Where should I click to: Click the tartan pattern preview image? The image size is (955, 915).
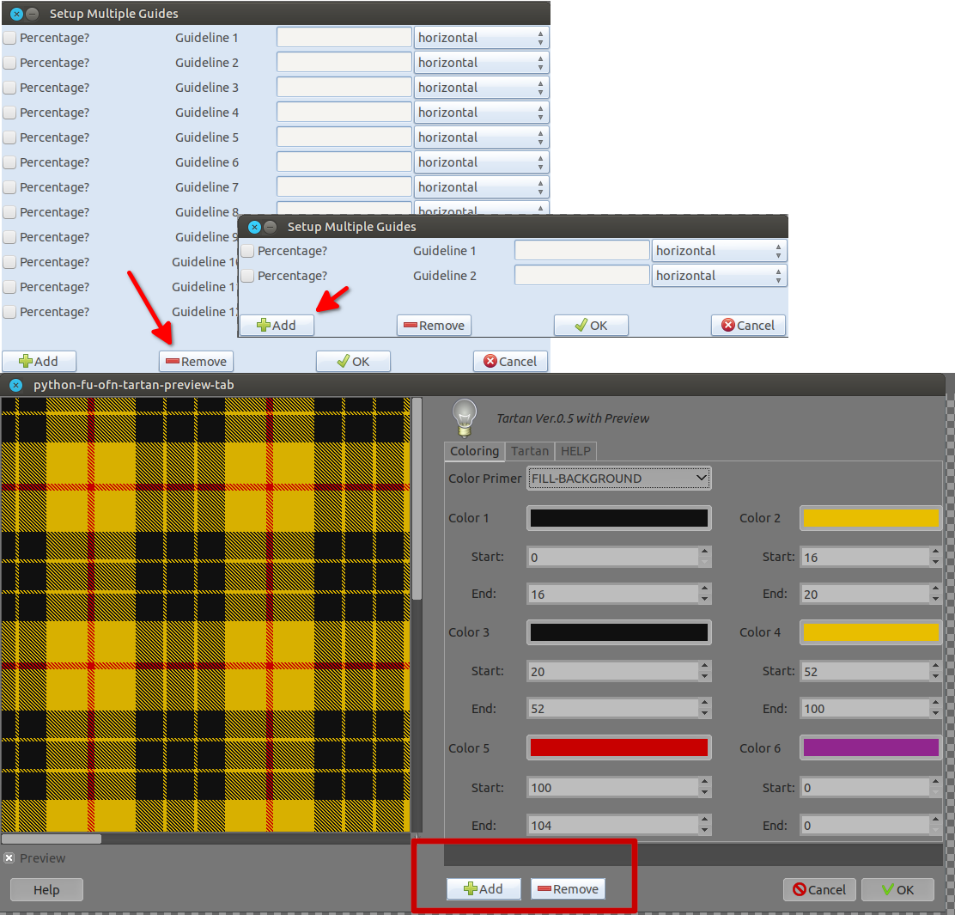(x=205, y=614)
